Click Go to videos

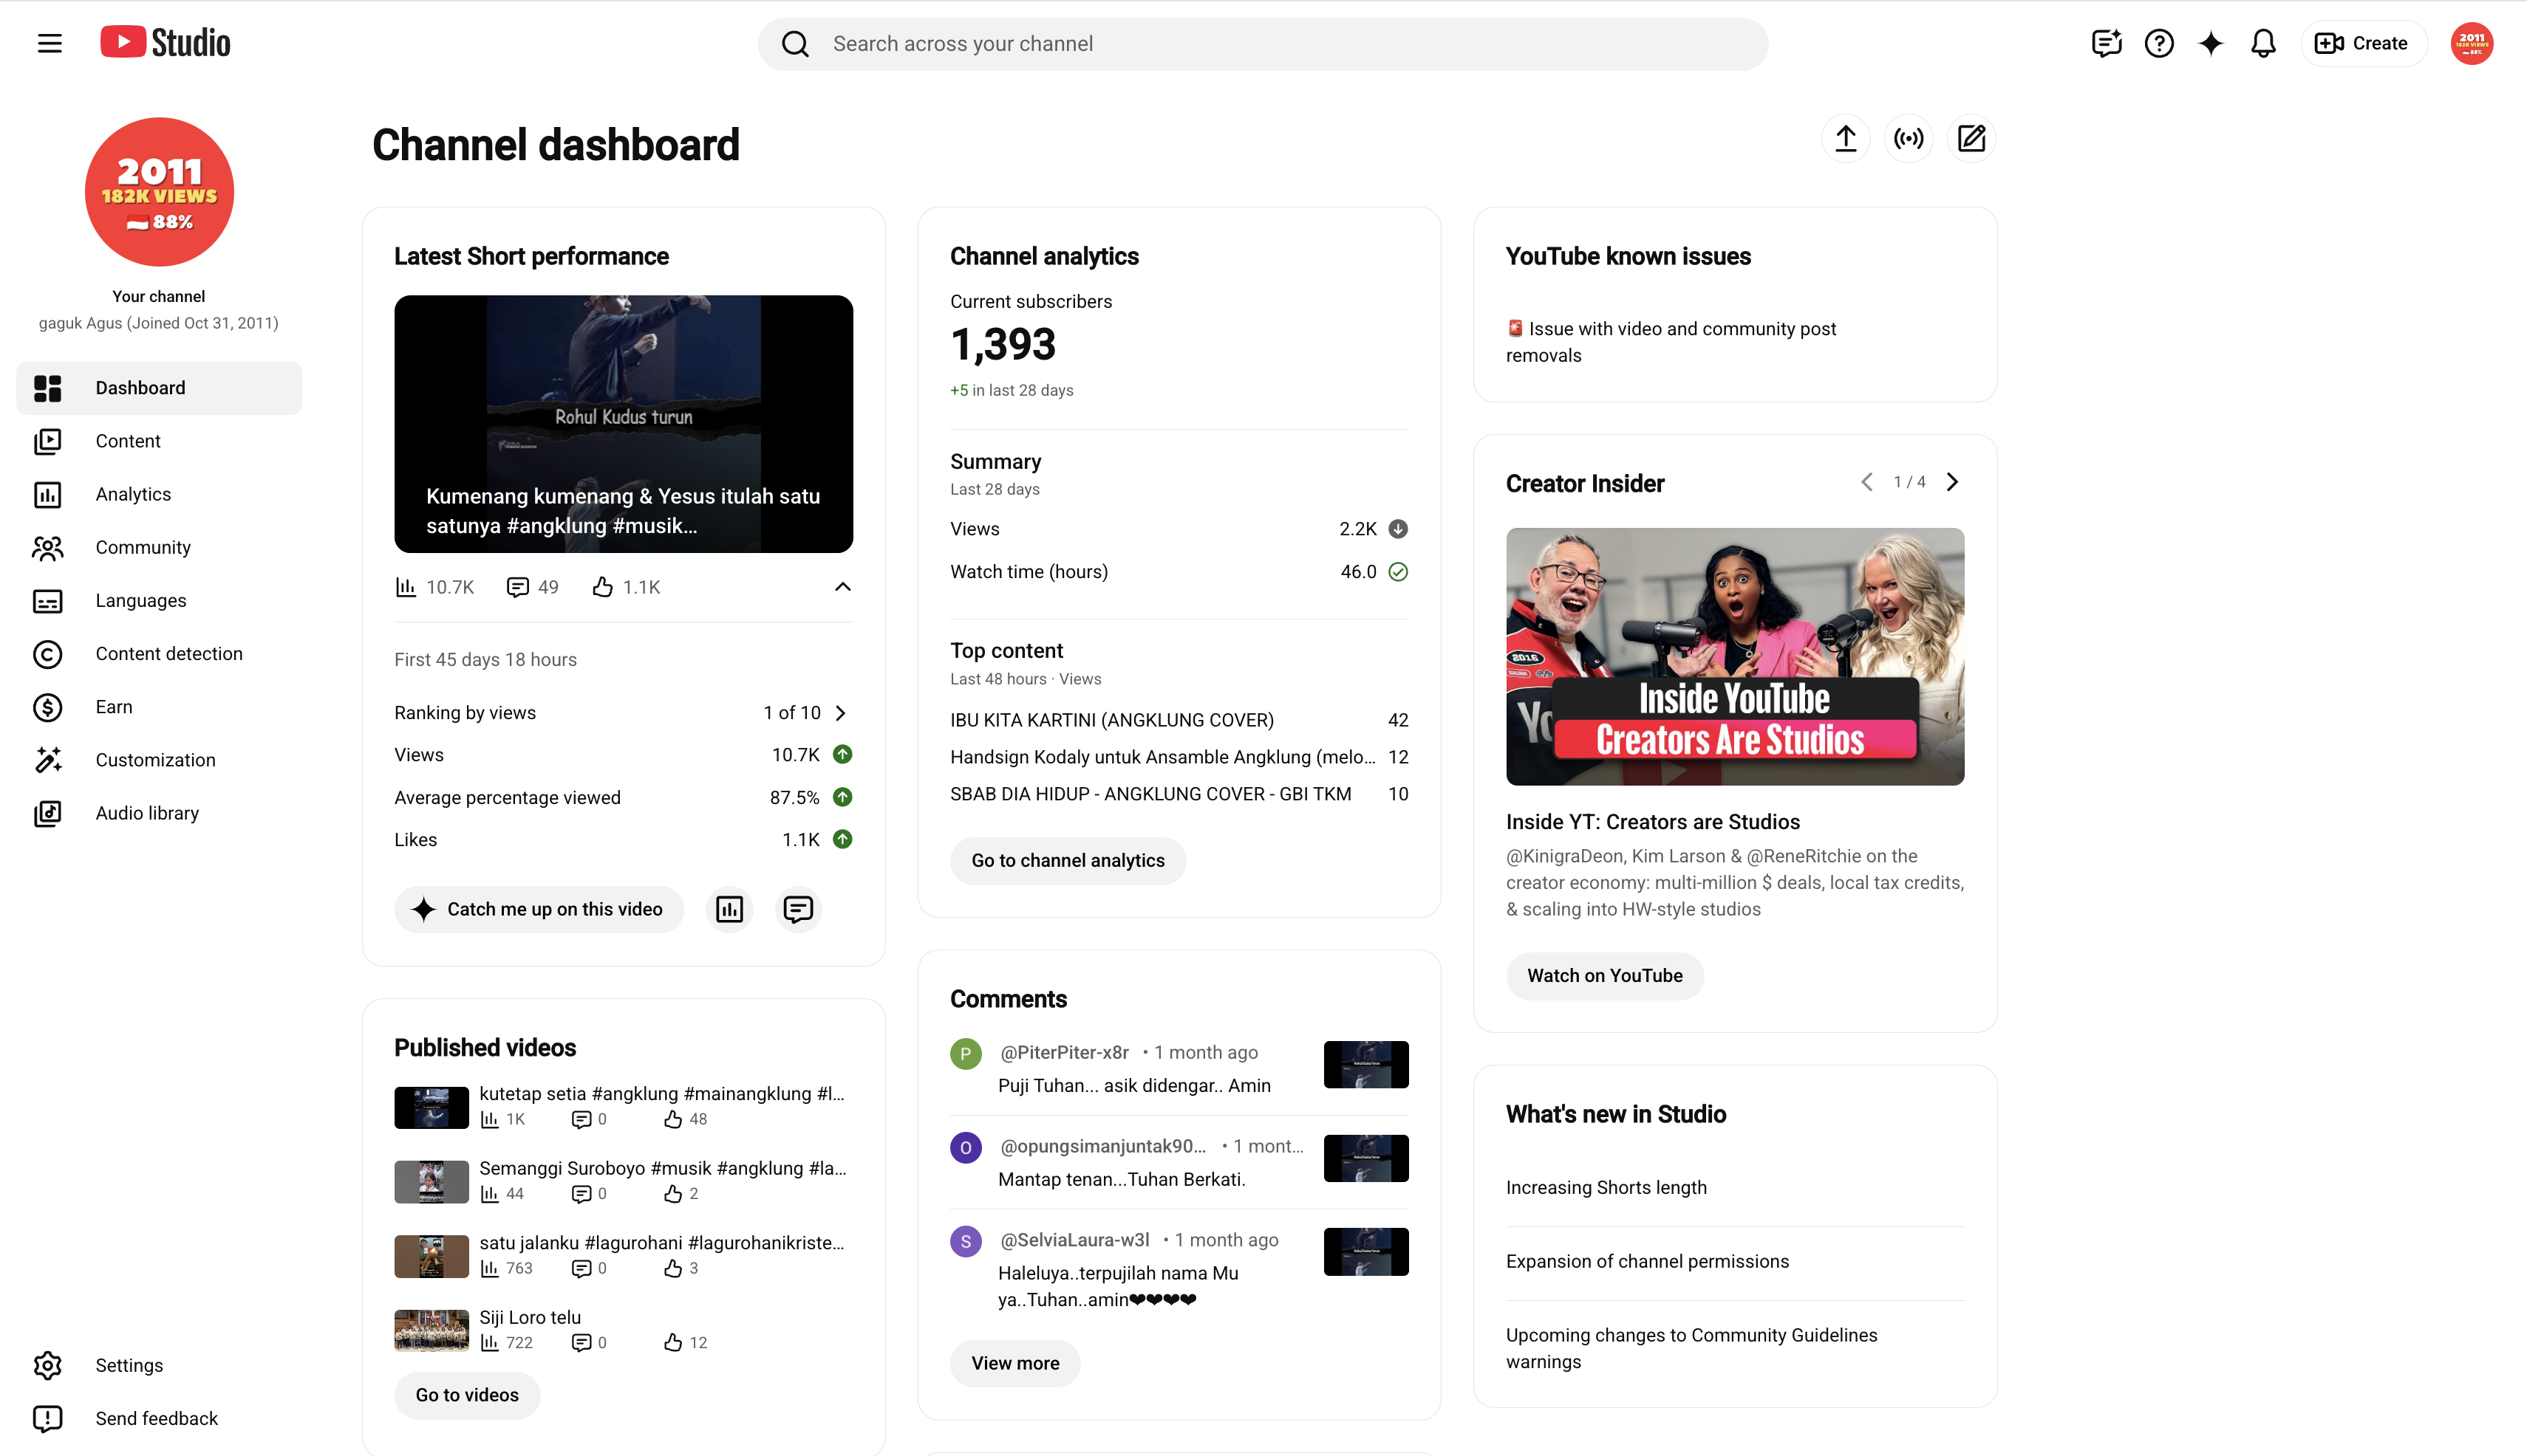(468, 1395)
